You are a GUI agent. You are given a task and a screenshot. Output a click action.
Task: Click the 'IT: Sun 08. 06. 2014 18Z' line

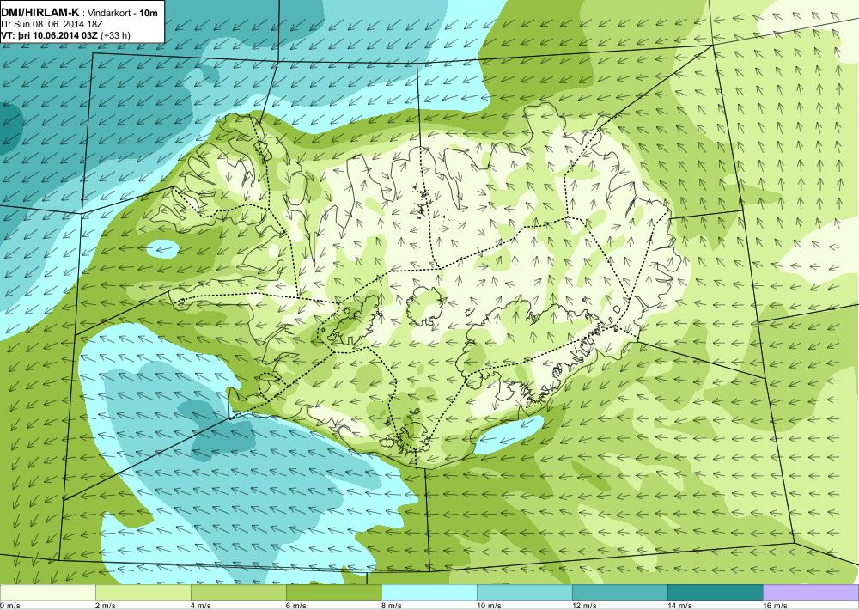click(x=52, y=25)
